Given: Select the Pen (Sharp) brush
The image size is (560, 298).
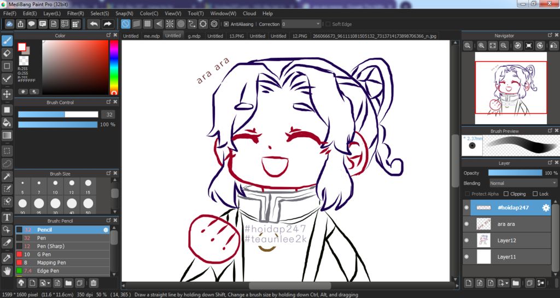Looking at the screenshot, I should pyautogui.click(x=62, y=246).
